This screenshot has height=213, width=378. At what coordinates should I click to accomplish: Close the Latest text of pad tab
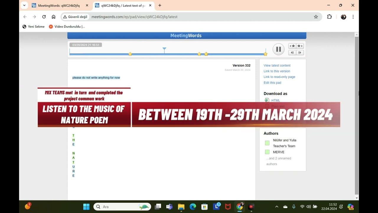pyautogui.click(x=150, y=5)
